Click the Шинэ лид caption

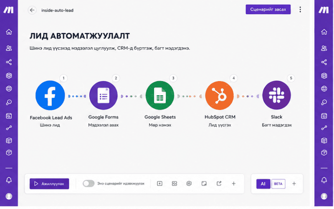[x=50, y=125]
